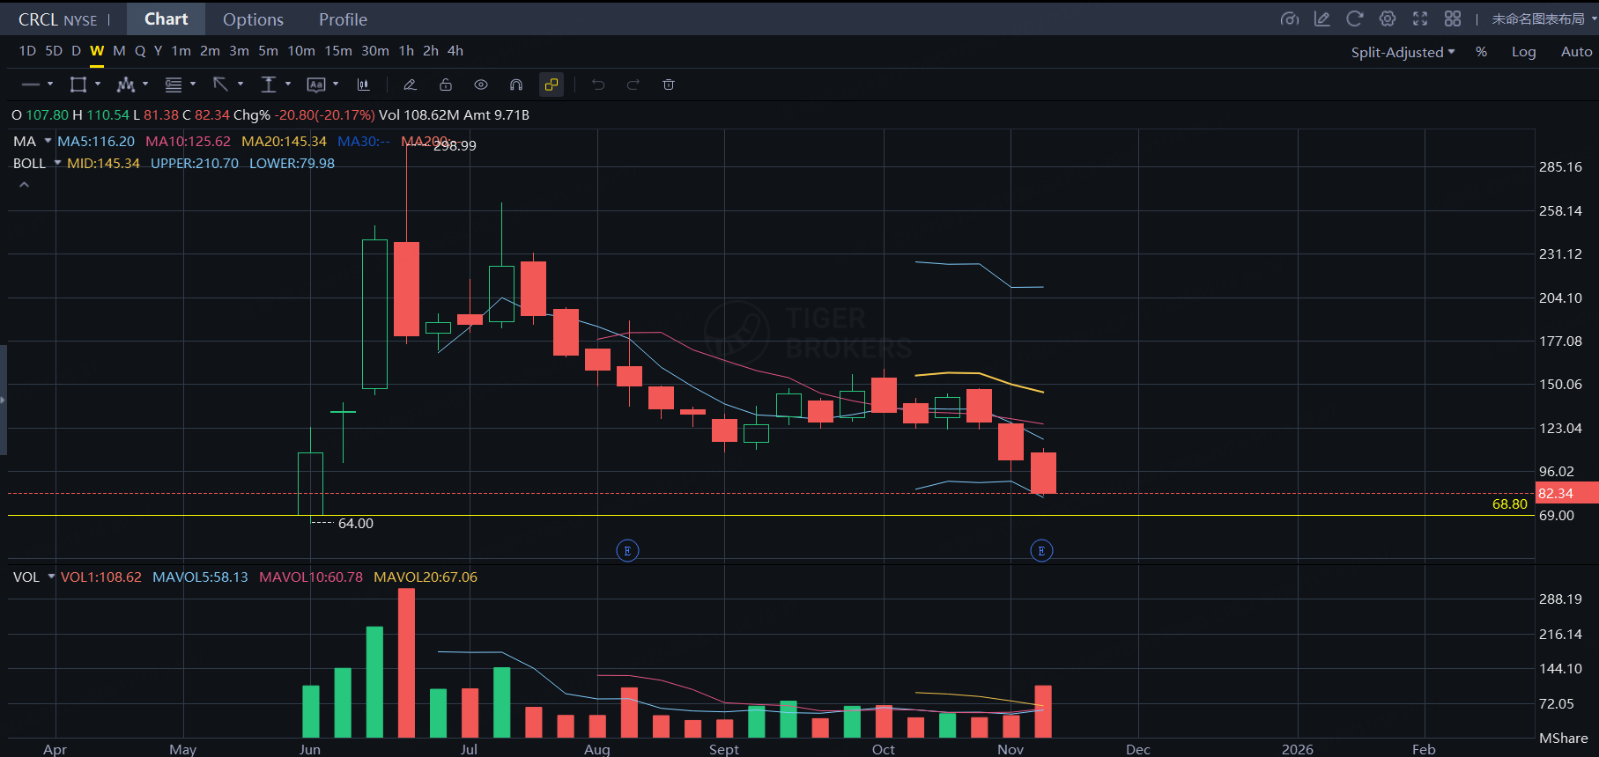The height and width of the screenshot is (757, 1599).
Task: Click the candlestick chart type icon
Action: (363, 85)
